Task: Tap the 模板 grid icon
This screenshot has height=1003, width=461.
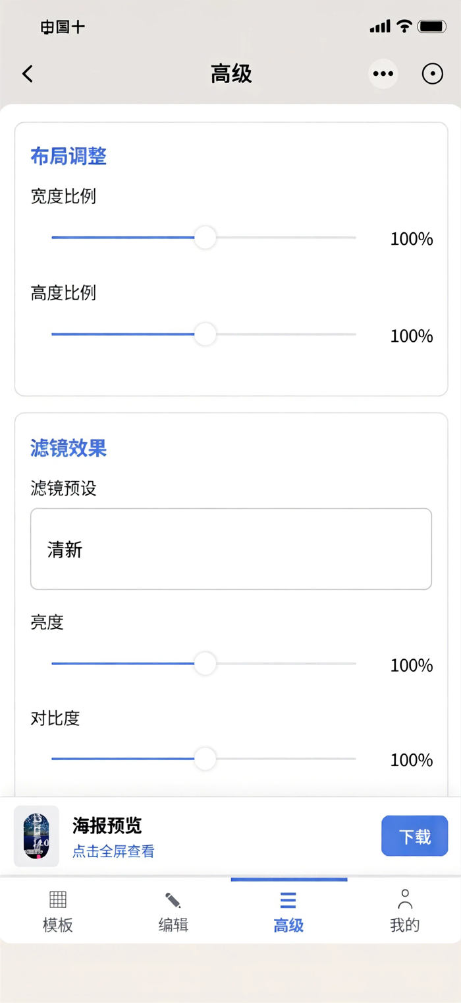Action: [x=58, y=899]
